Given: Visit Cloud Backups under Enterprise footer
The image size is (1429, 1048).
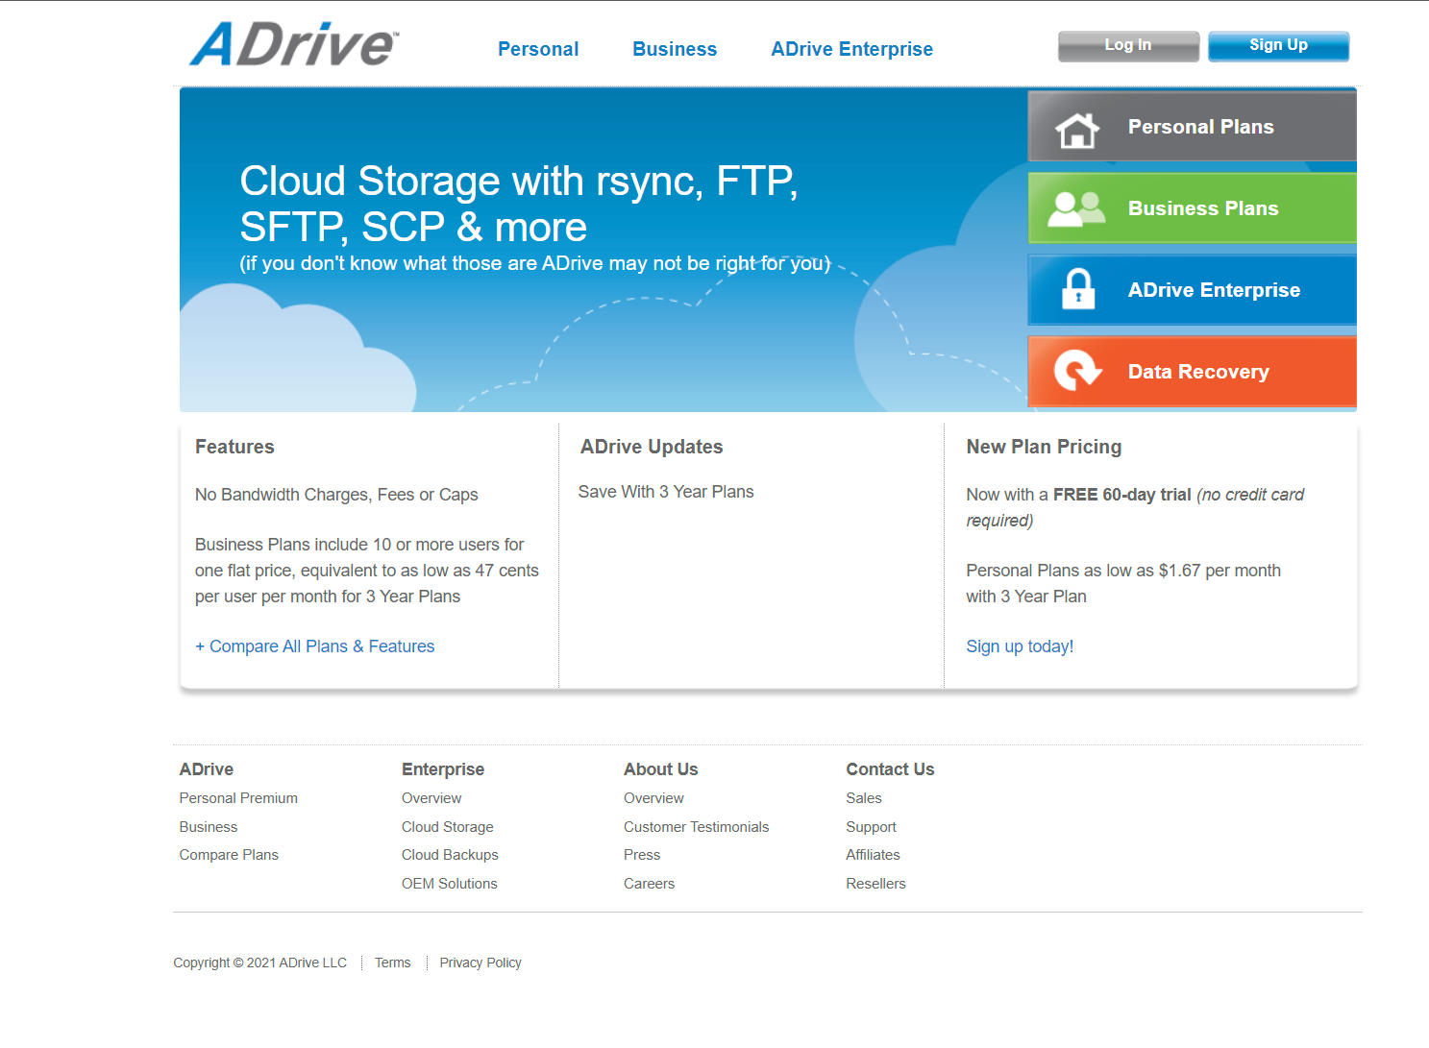Looking at the screenshot, I should click(450, 855).
